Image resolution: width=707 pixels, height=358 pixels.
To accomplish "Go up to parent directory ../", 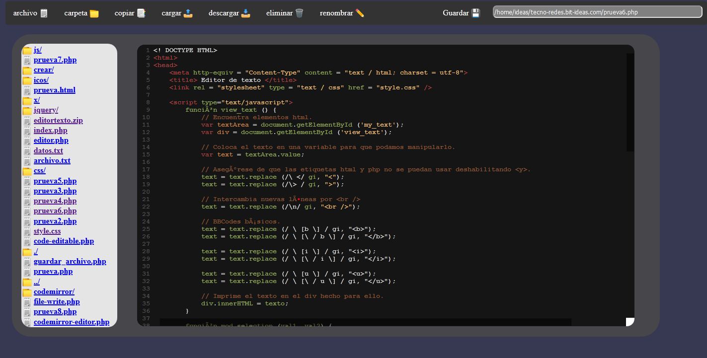I will click(x=37, y=282).
